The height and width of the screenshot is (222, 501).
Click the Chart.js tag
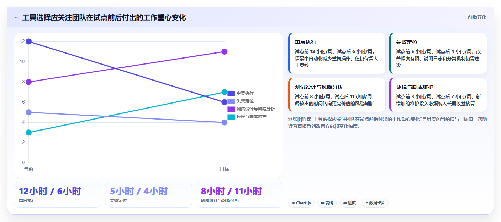click(301, 203)
